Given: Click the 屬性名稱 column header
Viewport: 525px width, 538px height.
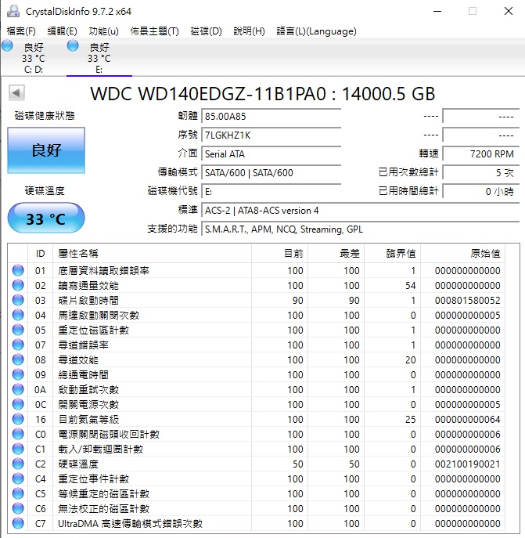Looking at the screenshot, I should pyautogui.click(x=152, y=254).
